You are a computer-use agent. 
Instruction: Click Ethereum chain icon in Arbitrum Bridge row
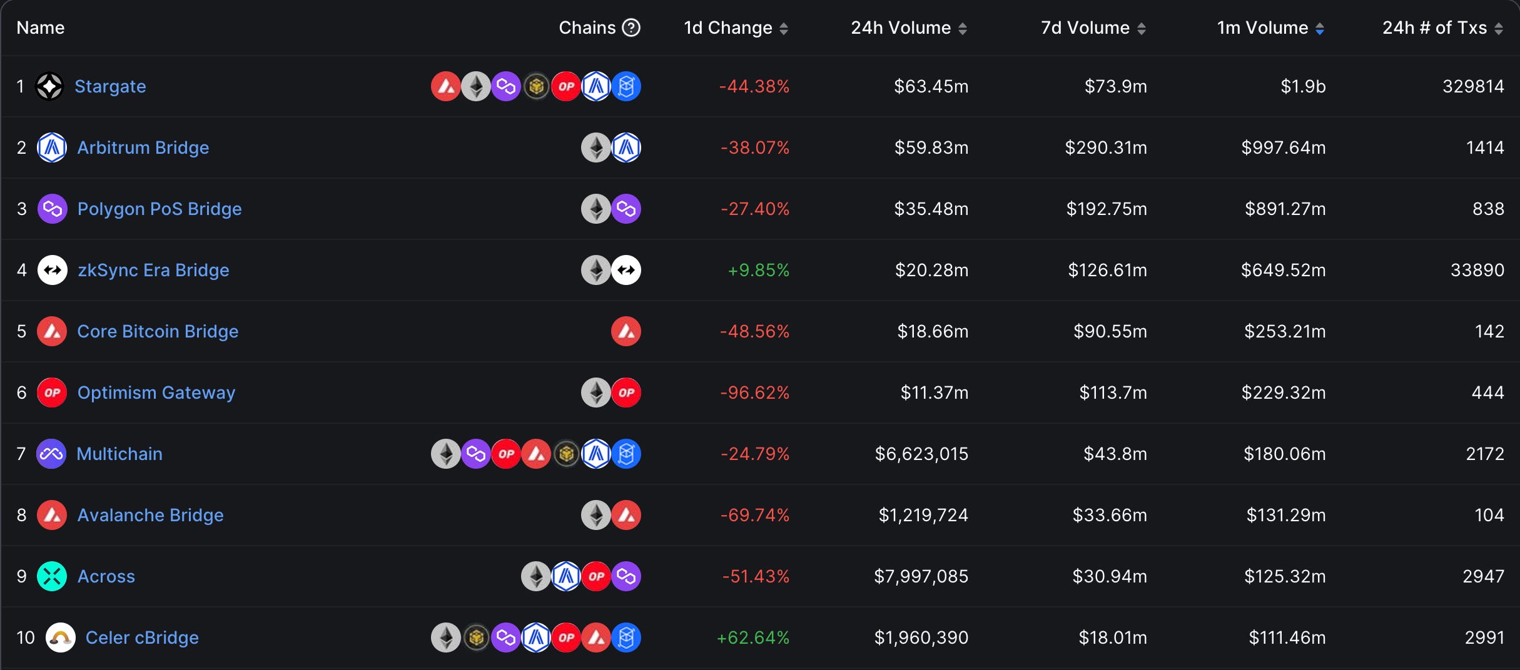pos(596,147)
